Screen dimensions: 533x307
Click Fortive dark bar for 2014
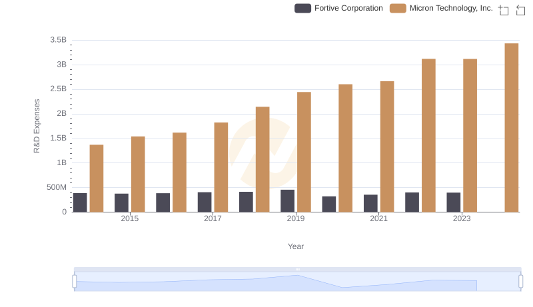click(80, 202)
